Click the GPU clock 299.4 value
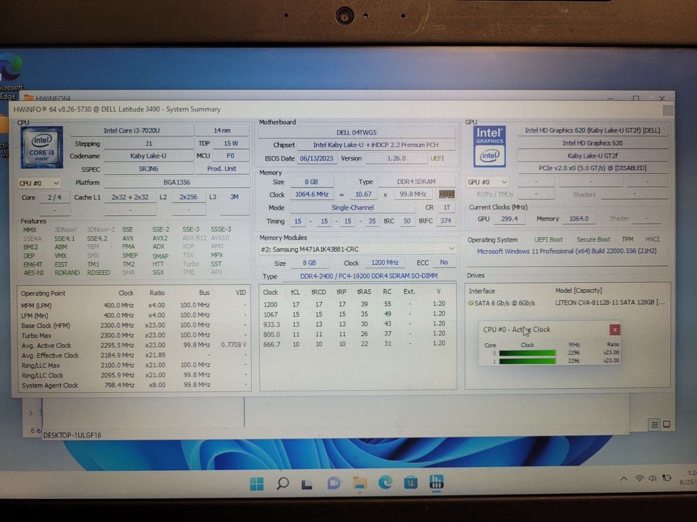Screen dimensions: 697x522 tap(509, 219)
